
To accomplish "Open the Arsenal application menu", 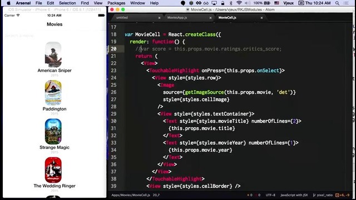I will tap(23, 3).
